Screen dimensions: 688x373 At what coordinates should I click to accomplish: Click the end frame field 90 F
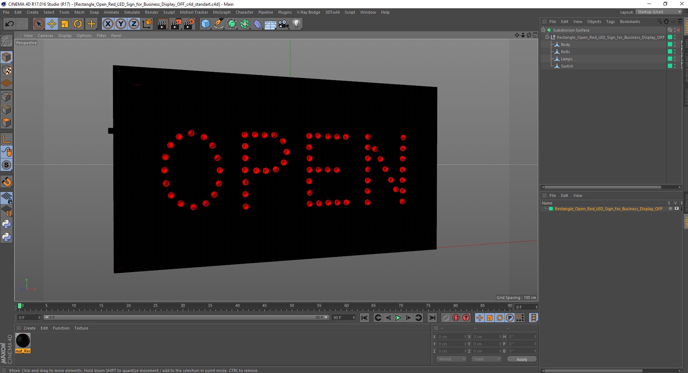[344, 318]
